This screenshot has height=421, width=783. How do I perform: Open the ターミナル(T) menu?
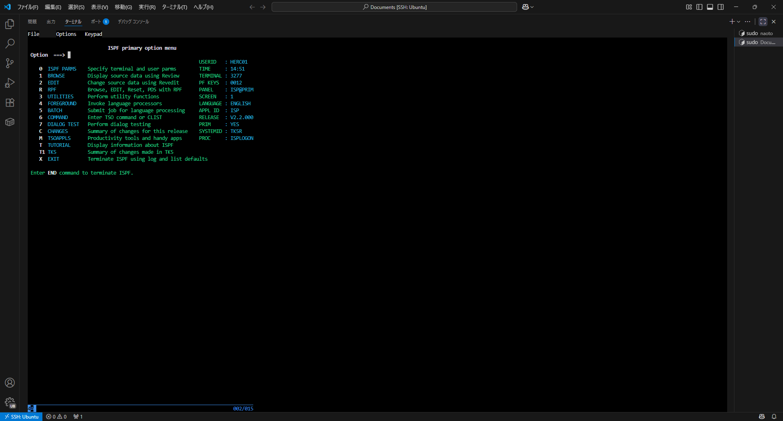(x=175, y=7)
